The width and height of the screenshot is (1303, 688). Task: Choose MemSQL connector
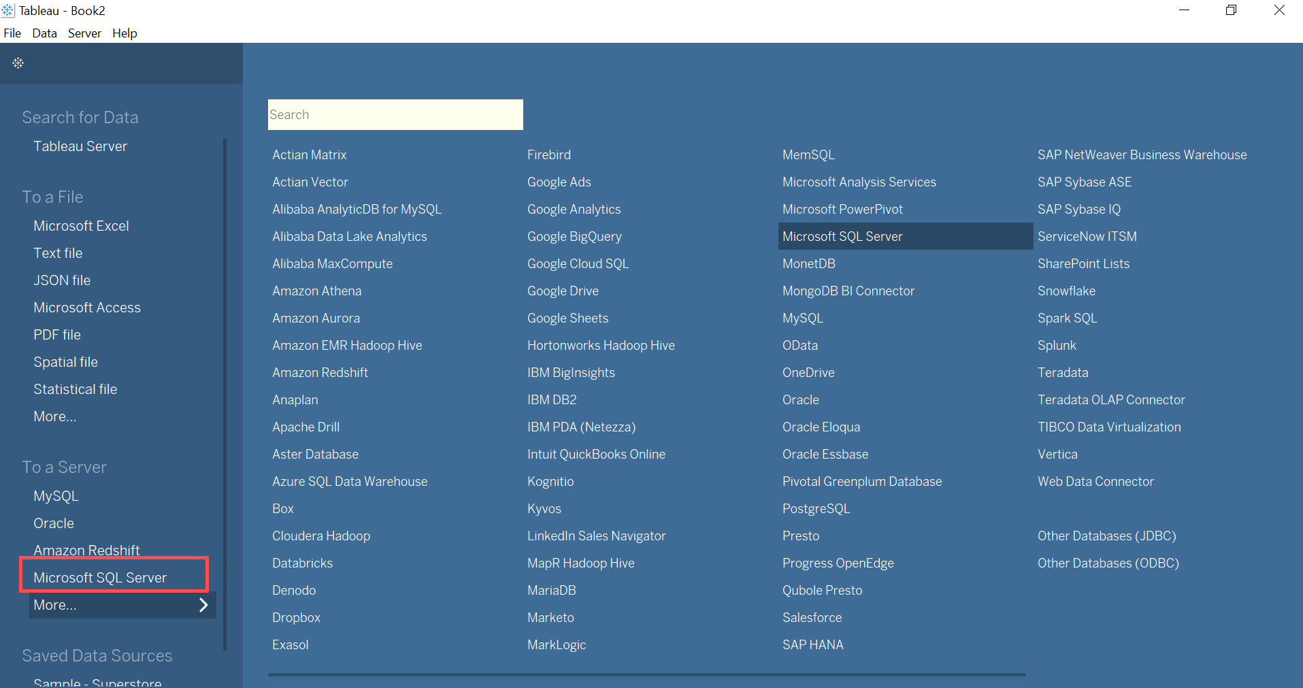[x=808, y=154]
